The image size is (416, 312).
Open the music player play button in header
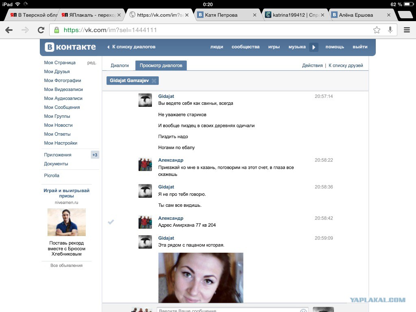[314, 47]
